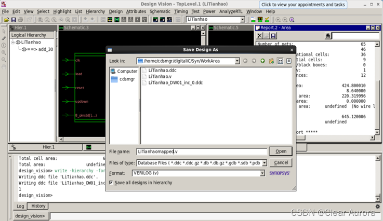Create a new folder in Save dialog
383x221 pixels.
click(271, 61)
